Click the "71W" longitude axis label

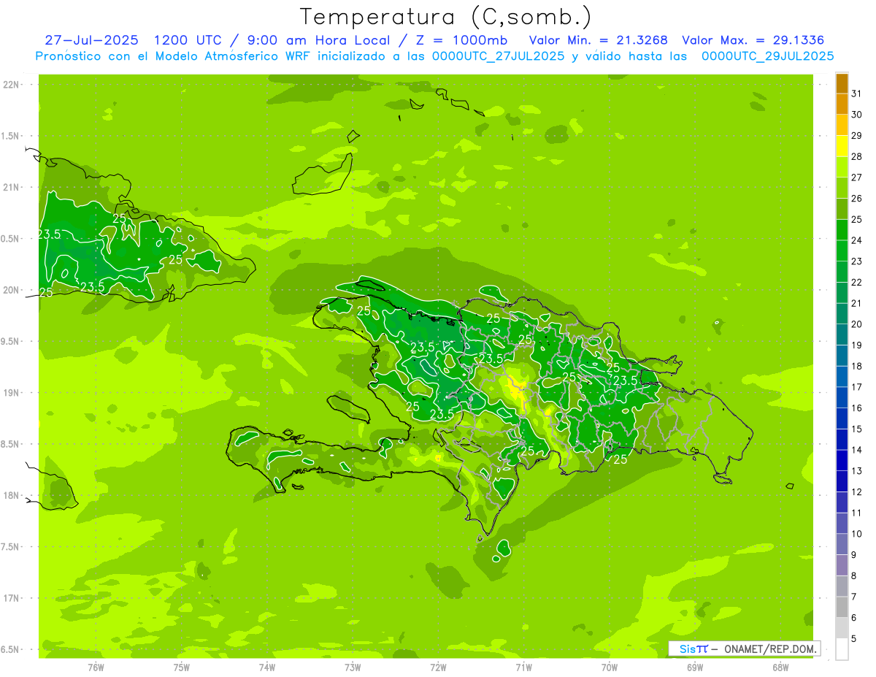524,667
